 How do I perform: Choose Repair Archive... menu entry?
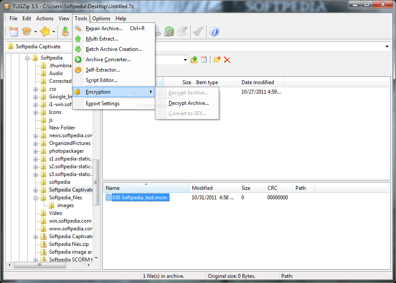click(114, 28)
